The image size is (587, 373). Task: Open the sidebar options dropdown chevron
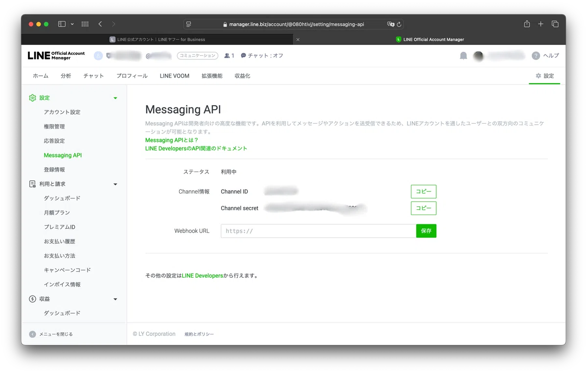pos(72,24)
